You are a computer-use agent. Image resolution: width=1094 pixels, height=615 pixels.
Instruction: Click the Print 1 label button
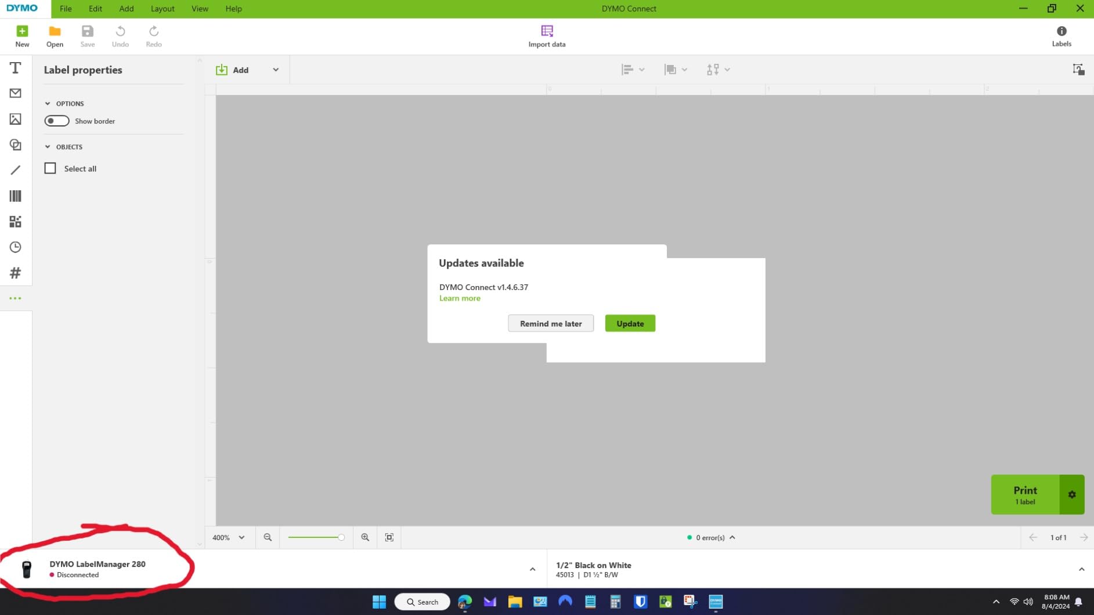click(x=1025, y=494)
